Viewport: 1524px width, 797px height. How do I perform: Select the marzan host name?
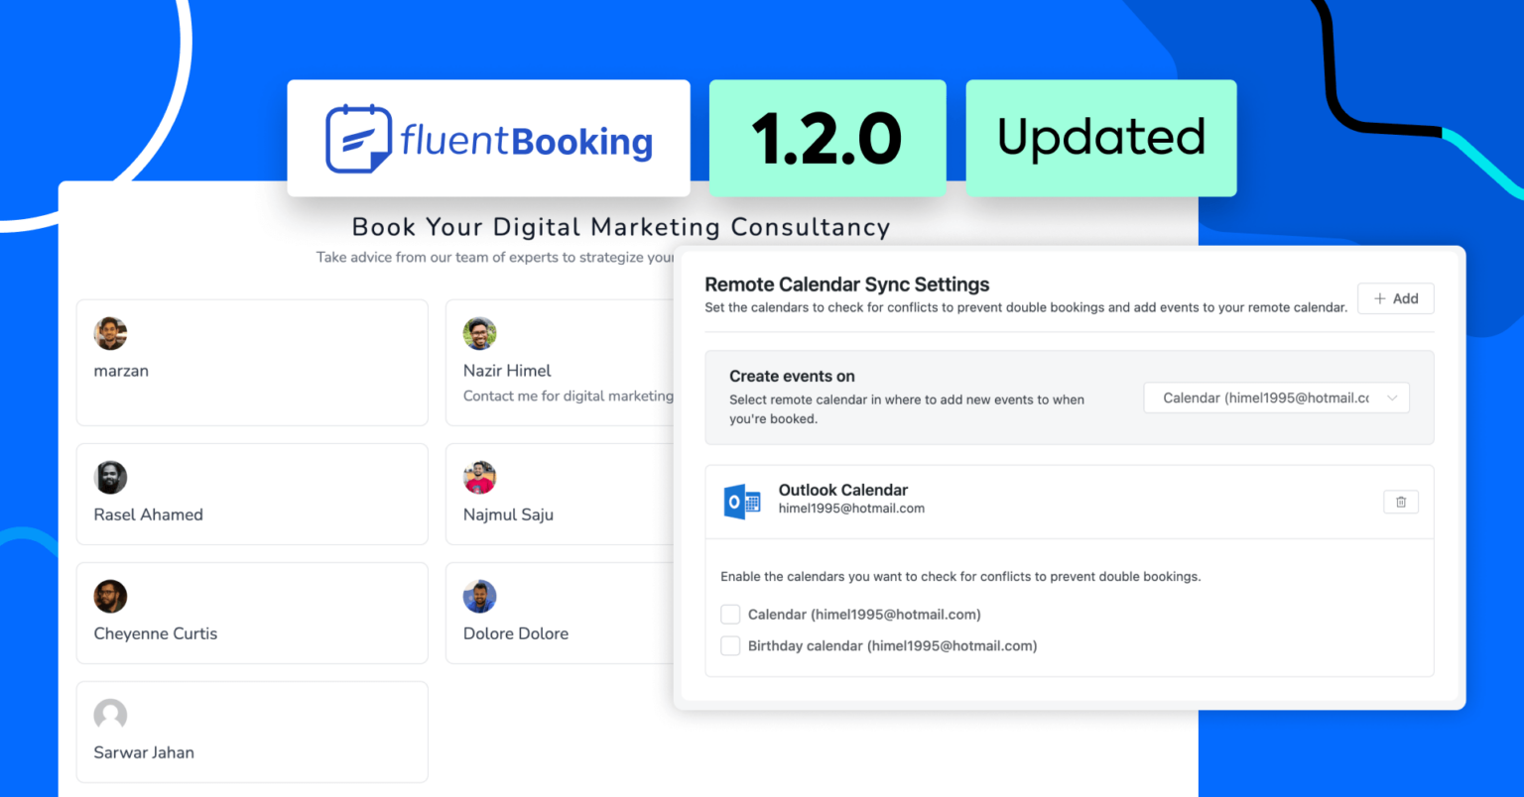121,371
